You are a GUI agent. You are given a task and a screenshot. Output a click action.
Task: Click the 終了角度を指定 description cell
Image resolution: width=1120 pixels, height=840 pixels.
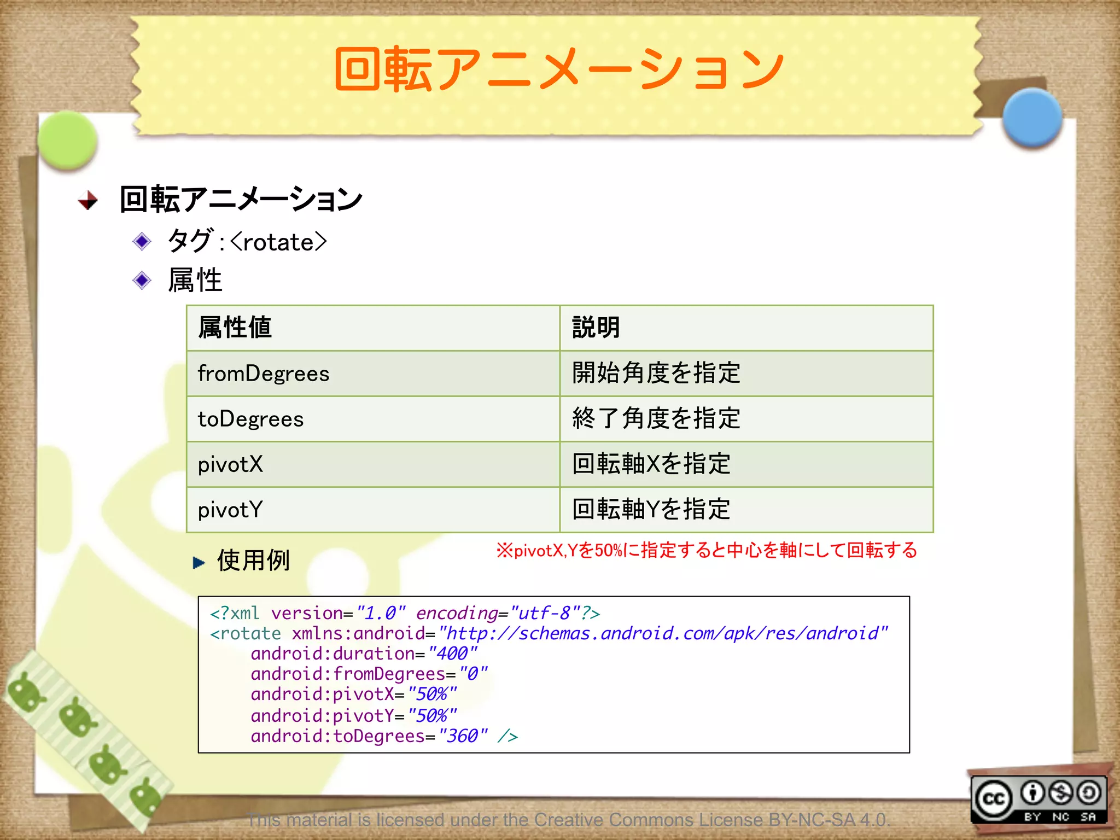point(746,419)
